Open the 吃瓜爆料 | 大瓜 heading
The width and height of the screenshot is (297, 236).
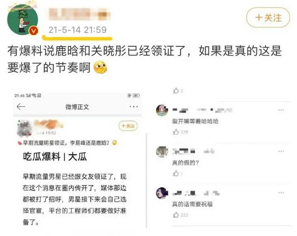coord(55,157)
